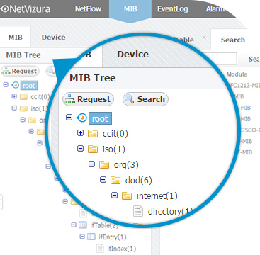The height and width of the screenshot is (255, 260).
Task: Collapse the internet(1) node
Action: coord(114,195)
